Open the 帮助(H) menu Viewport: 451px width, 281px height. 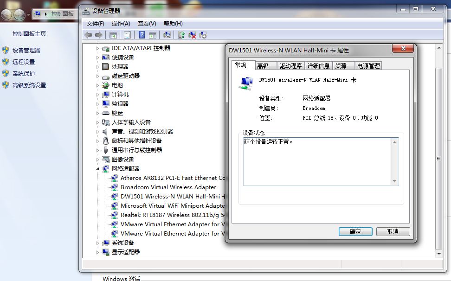pos(173,24)
